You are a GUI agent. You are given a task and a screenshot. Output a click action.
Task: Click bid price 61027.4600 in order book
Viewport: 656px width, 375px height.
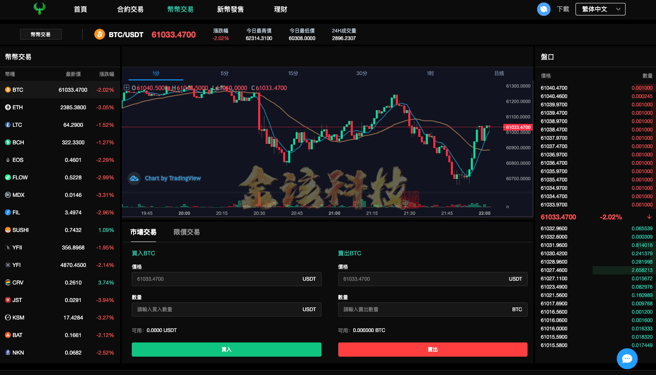[x=554, y=270]
